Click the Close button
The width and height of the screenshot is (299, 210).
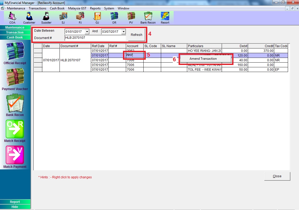[x=277, y=176]
